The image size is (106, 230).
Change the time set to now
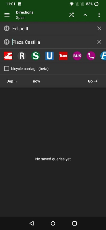coord(36,81)
